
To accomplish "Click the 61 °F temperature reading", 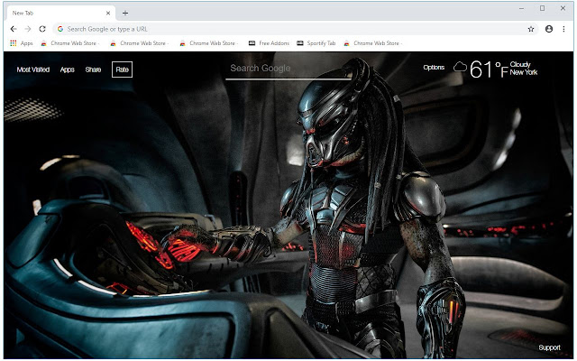I will [489, 69].
